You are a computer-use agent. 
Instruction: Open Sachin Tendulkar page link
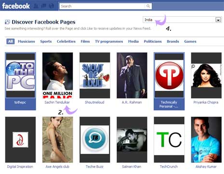pyautogui.click(x=57, y=102)
